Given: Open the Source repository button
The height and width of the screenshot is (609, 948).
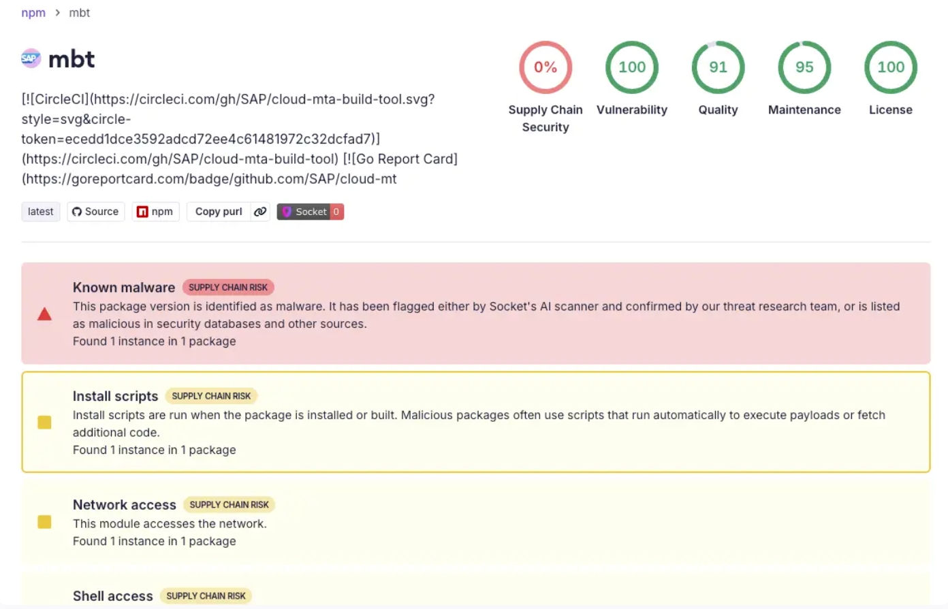Looking at the screenshot, I should click(96, 212).
